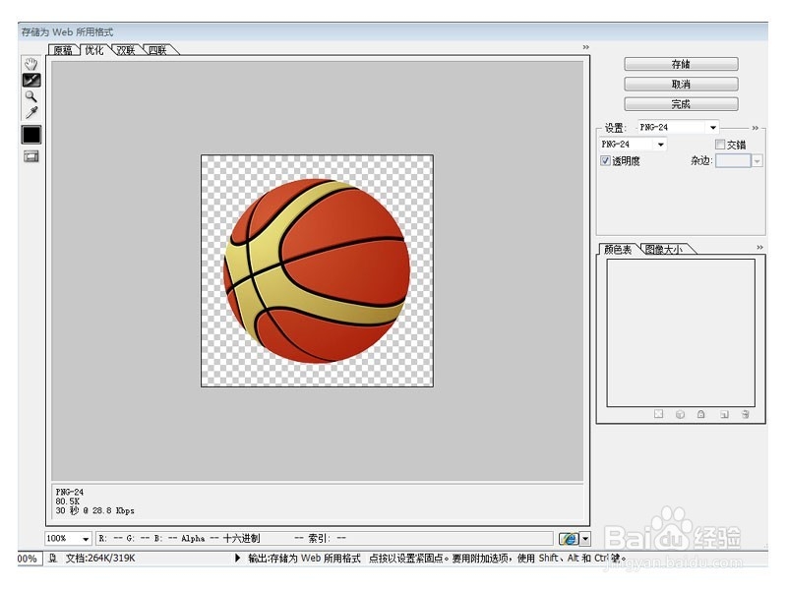Select the Zoom tool
This screenshot has width=787, height=590.
tap(31, 96)
